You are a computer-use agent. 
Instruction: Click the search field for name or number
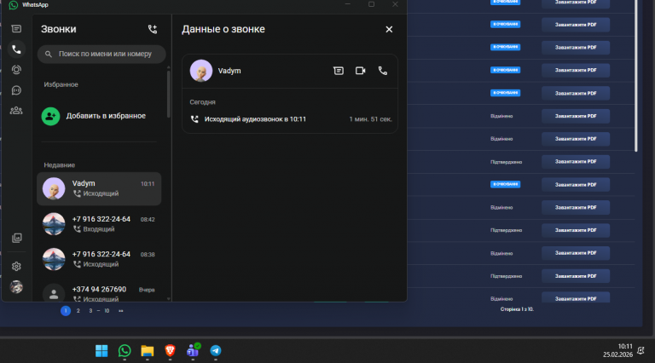coord(101,54)
